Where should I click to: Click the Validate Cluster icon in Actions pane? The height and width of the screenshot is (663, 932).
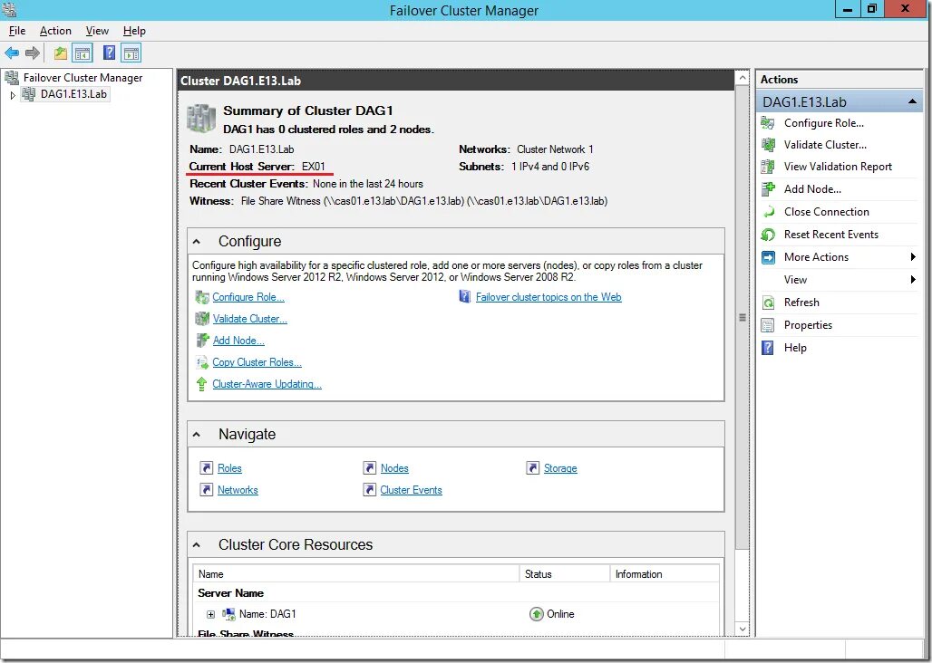point(768,145)
